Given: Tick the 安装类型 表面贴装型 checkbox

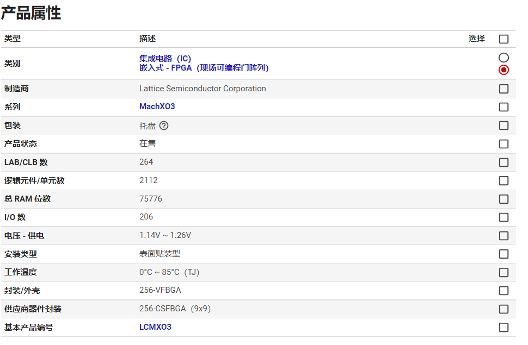Looking at the screenshot, I should 504,254.
